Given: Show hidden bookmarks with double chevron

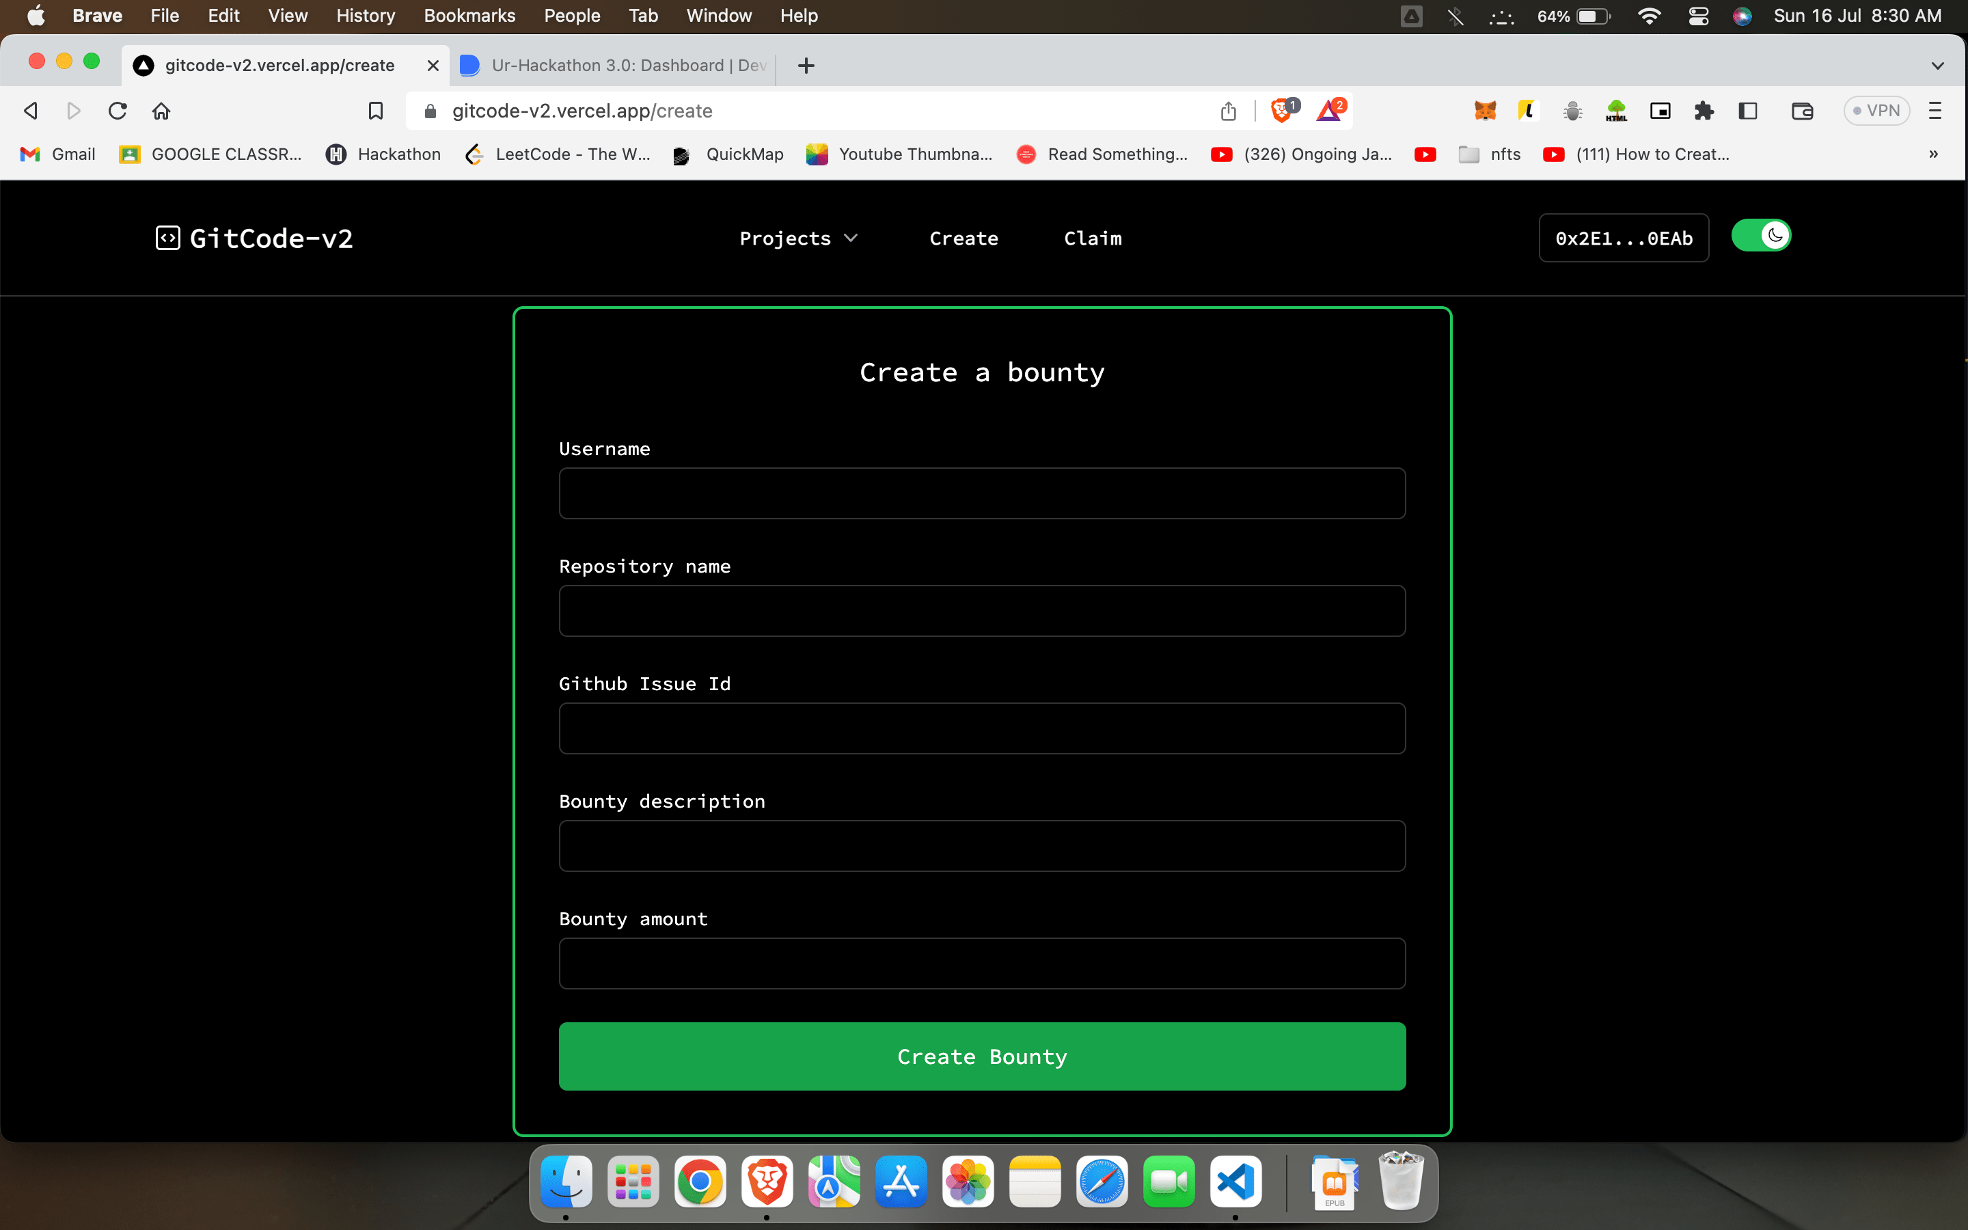Looking at the screenshot, I should click(1933, 154).
